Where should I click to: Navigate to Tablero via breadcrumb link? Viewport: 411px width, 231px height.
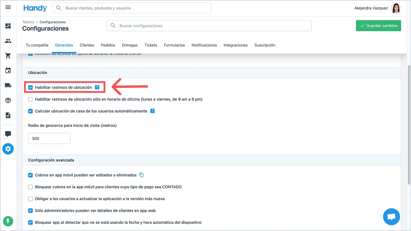coord(28,22)
